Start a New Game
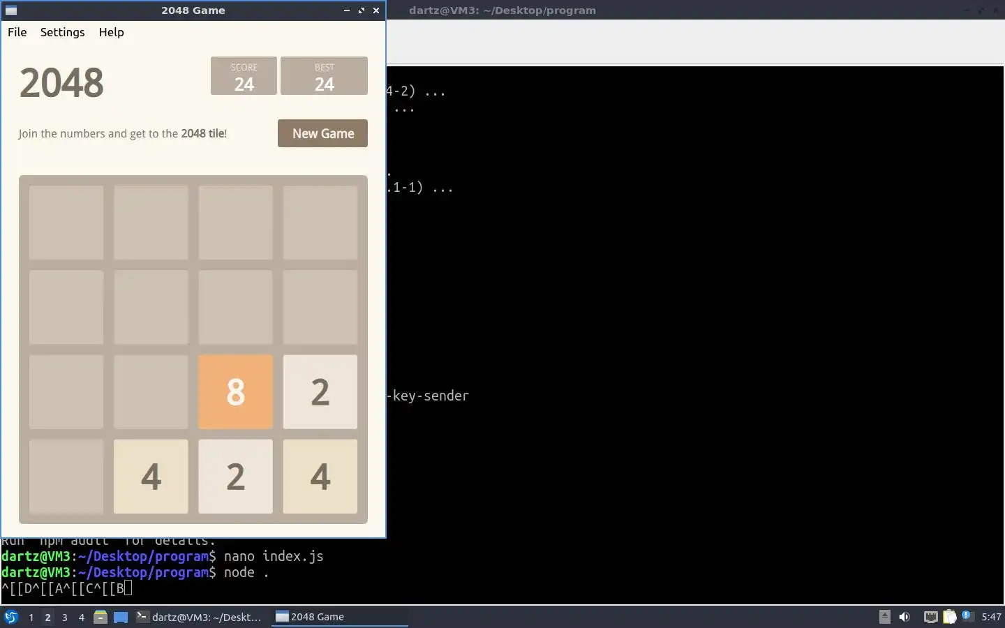Image resolution: width=1005 pixels, height=628 pixels. 322,133
